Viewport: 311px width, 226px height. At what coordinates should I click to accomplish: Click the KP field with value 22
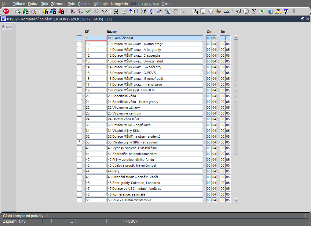coord(96,108)
